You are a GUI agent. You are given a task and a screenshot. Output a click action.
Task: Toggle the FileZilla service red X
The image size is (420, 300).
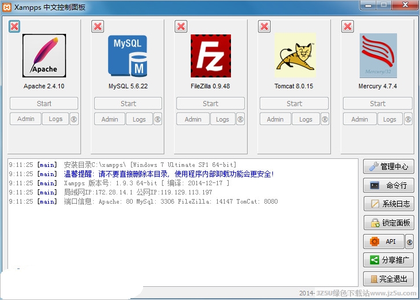(181, 26)
